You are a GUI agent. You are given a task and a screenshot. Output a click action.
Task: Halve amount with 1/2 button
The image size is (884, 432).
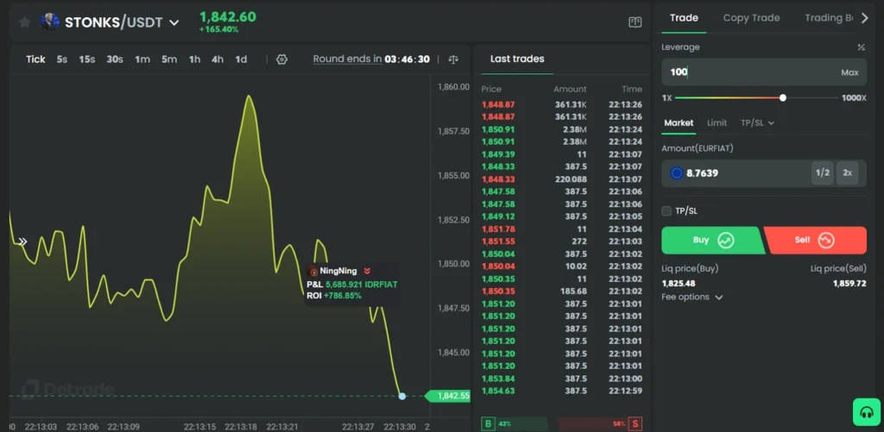click(823, 173)
